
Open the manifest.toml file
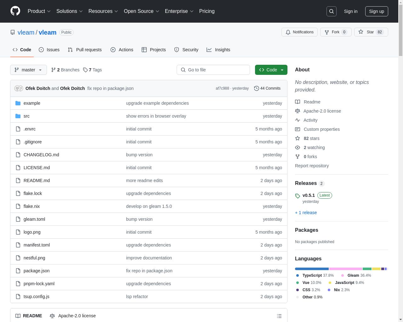tap(37, 245)
